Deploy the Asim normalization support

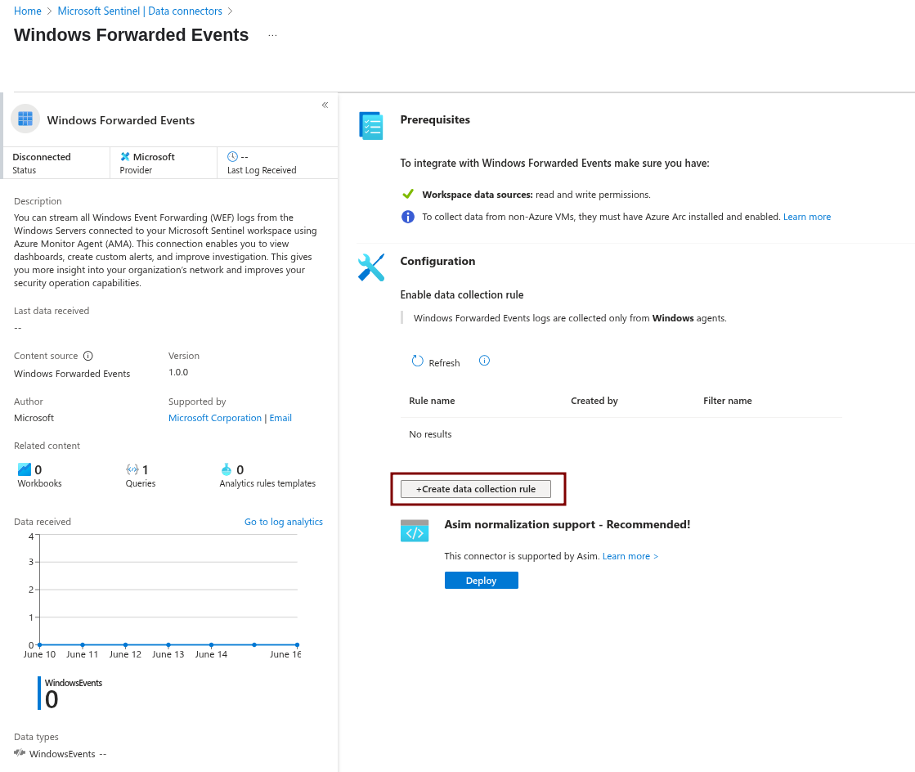click(x=482, y=581)
